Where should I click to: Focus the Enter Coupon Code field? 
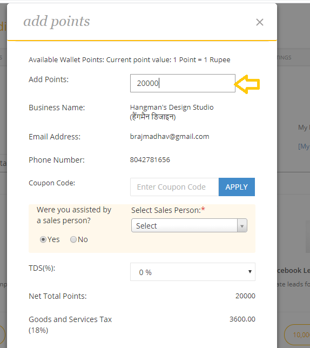point(174,187)
